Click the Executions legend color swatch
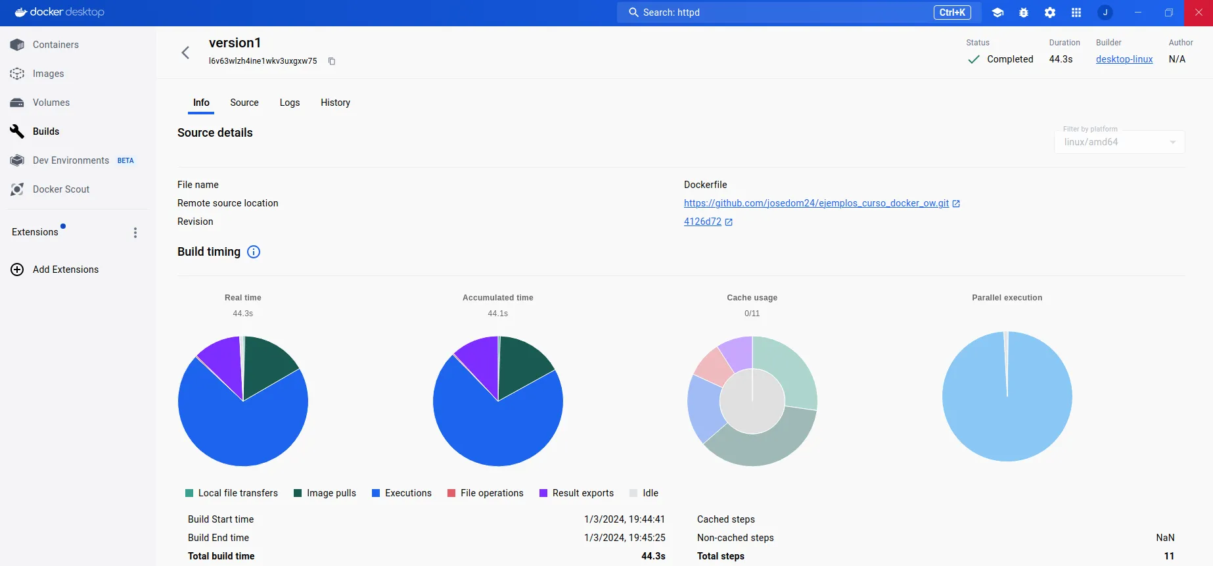The height and width of the screenshot is (566, 1213). click(x=376, y=493)
